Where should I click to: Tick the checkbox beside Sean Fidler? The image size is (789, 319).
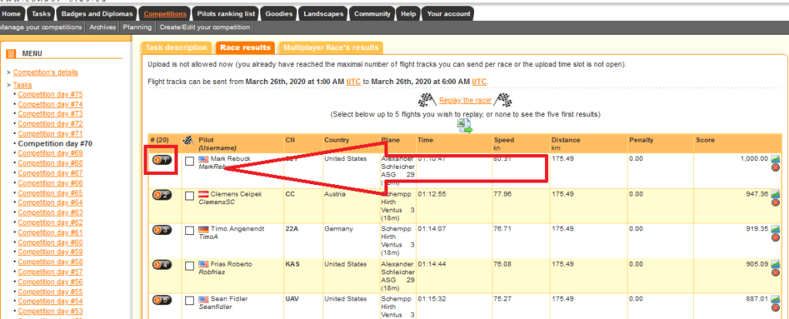tap(190, 300)
